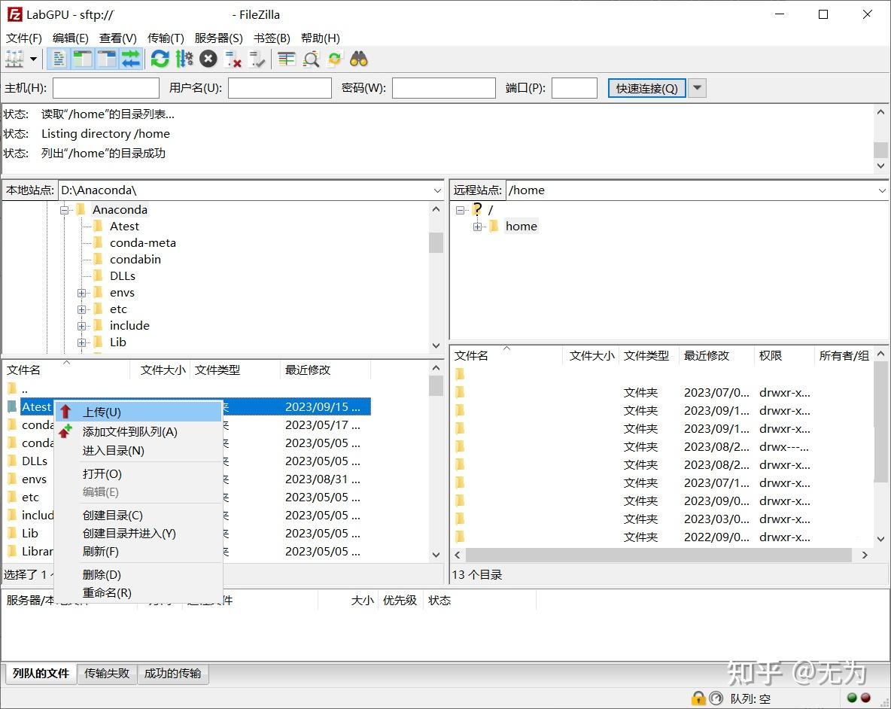This screenshot has height=709, width=891.
Task: Open the local site path dropdown
Action: (x=437, y=190)
